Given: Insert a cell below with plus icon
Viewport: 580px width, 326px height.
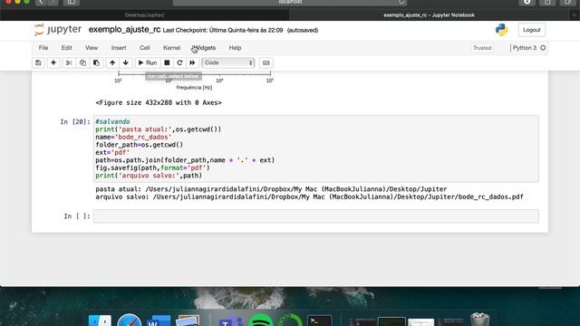Looking at the screenshot, I should pyautogui.click(x=53, y=62).
